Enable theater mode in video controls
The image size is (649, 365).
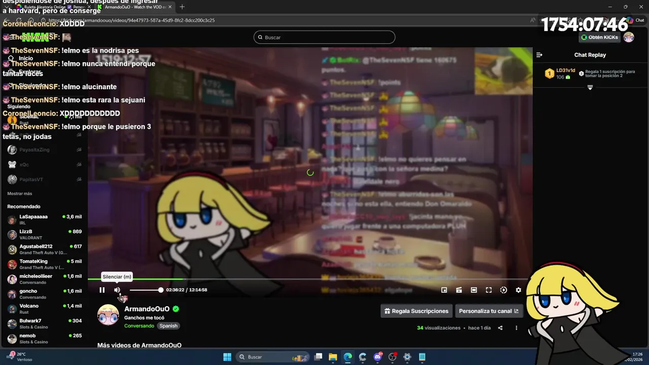pos(474,290)
